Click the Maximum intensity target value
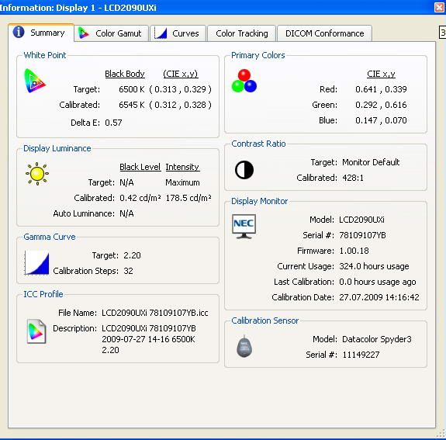This screenshot has height=440, width=446. (182, 182)
